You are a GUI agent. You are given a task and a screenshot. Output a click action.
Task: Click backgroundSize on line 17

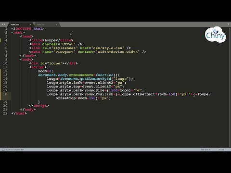[x=89, y=90]
